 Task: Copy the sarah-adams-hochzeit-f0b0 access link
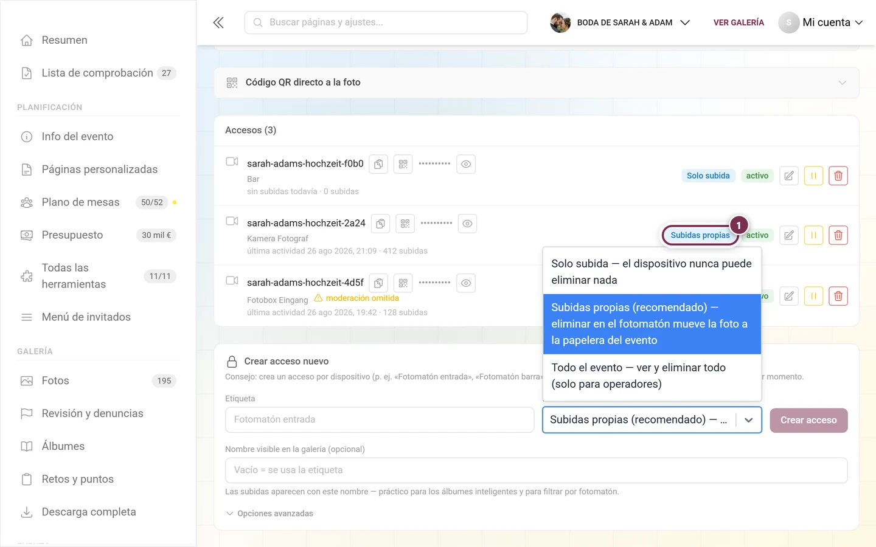click(x=378, y=164)
